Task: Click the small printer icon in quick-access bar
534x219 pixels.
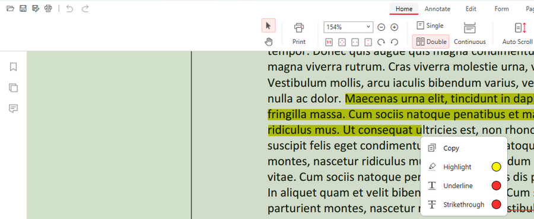Action: (49, 8)
